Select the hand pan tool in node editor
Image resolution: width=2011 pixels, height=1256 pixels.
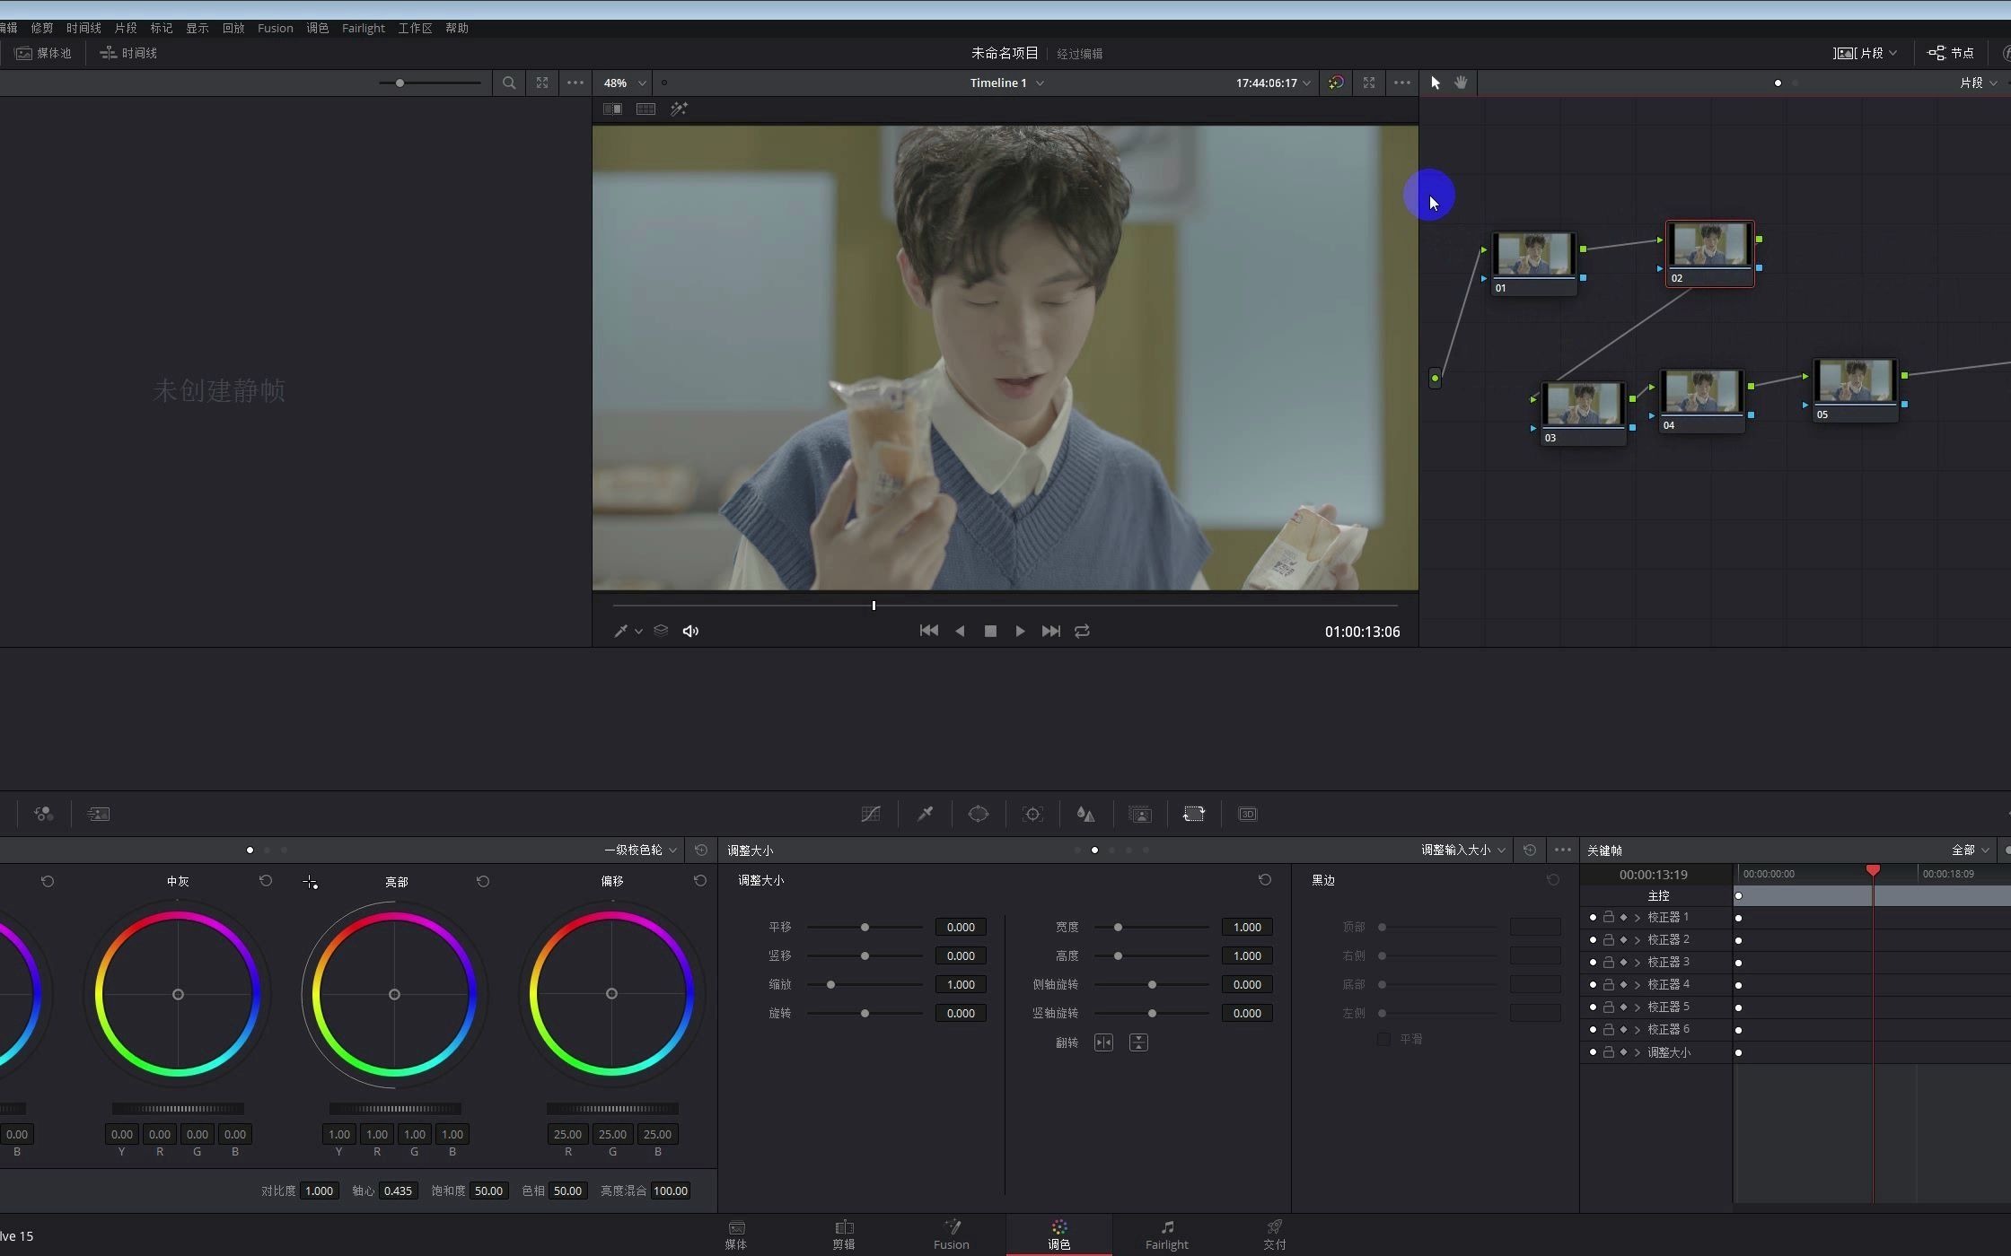tap(1461, 83)
